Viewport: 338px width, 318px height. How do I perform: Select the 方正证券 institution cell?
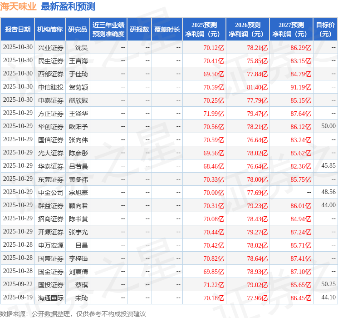(x=51, y=114)
